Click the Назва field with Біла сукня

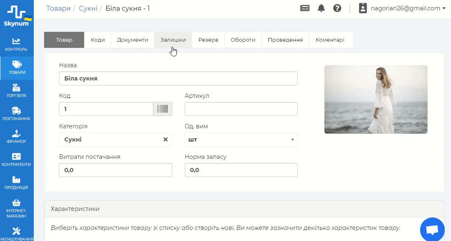pyautogui.click(x=179, y=78)
